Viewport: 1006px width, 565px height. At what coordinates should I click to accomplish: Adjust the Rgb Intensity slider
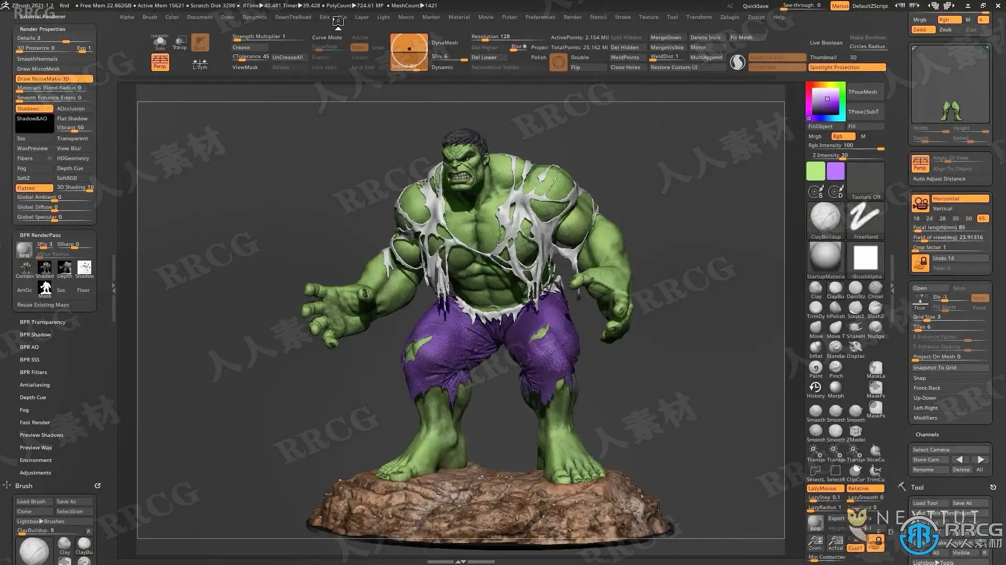coord(846,146)
